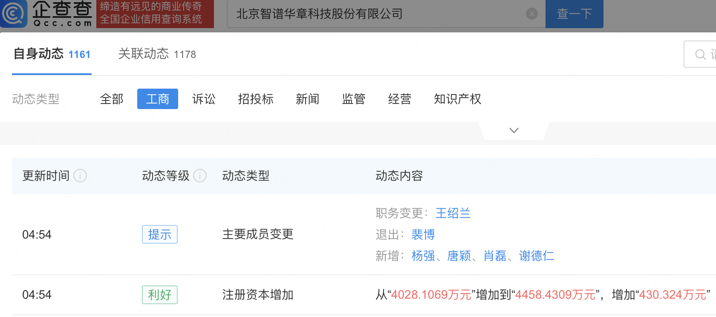Click info icon next to 更新时间
Viewport: 716px width, 317px height.
pos(80,176)
